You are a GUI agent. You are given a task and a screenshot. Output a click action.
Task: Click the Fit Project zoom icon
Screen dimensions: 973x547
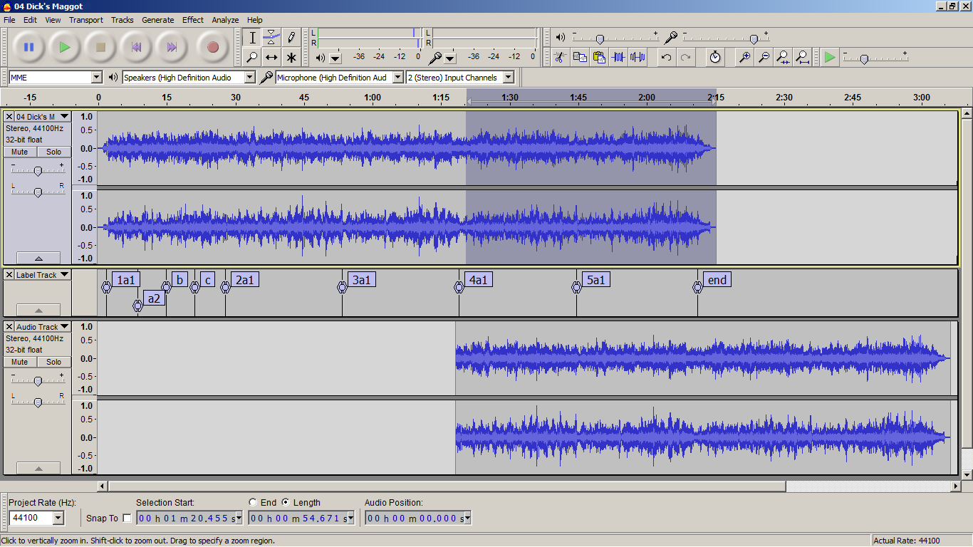tap(802, 57)
